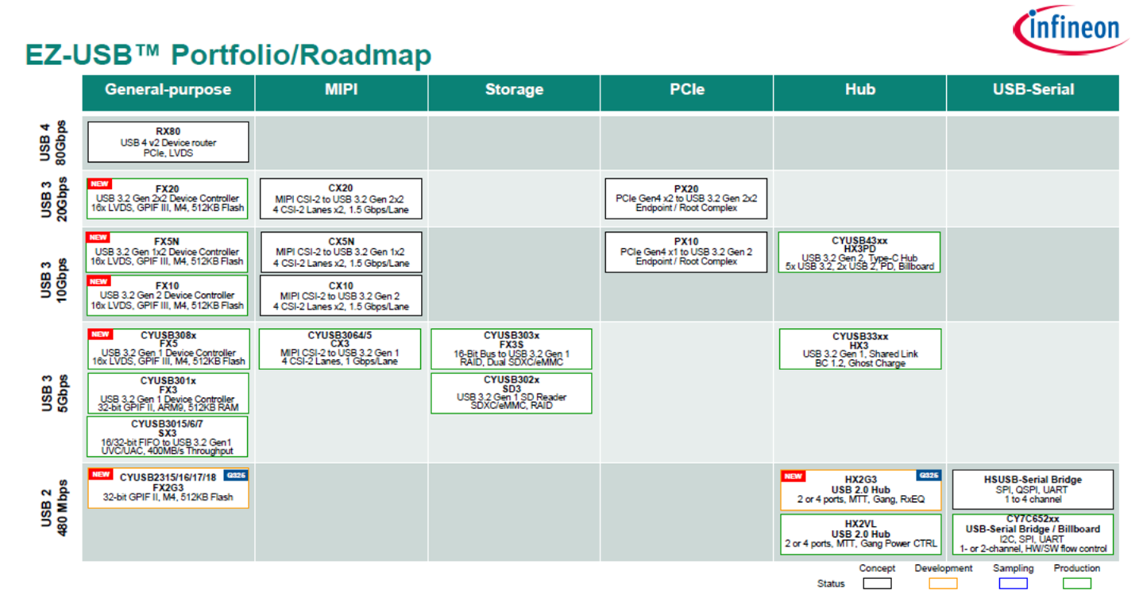This screenshot has width=1147, height=599.
Task: Open the USB-Serial column header
Action: pos(1033,90)
